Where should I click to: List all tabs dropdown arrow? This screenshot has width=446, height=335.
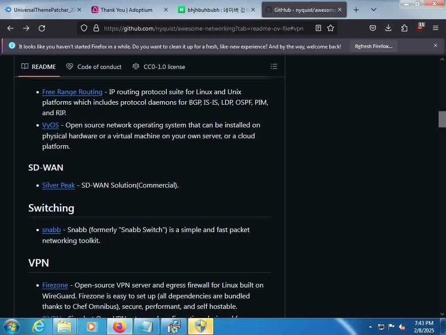click(x=374, y=10)
